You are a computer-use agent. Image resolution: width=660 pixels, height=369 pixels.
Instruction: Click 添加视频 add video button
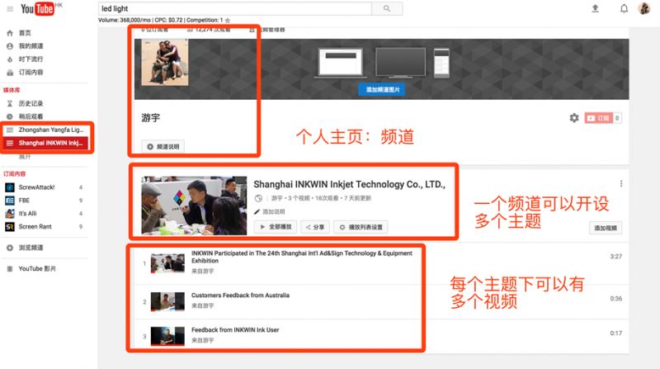[x=606, y=228]
